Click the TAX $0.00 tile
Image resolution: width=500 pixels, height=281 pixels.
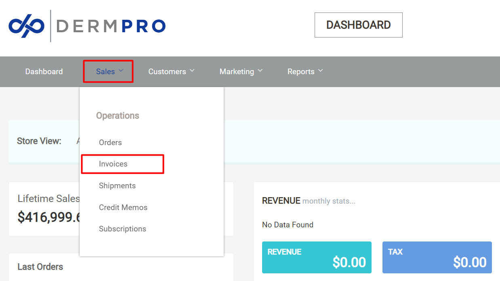pyautogui.click(x=437, y=257)
